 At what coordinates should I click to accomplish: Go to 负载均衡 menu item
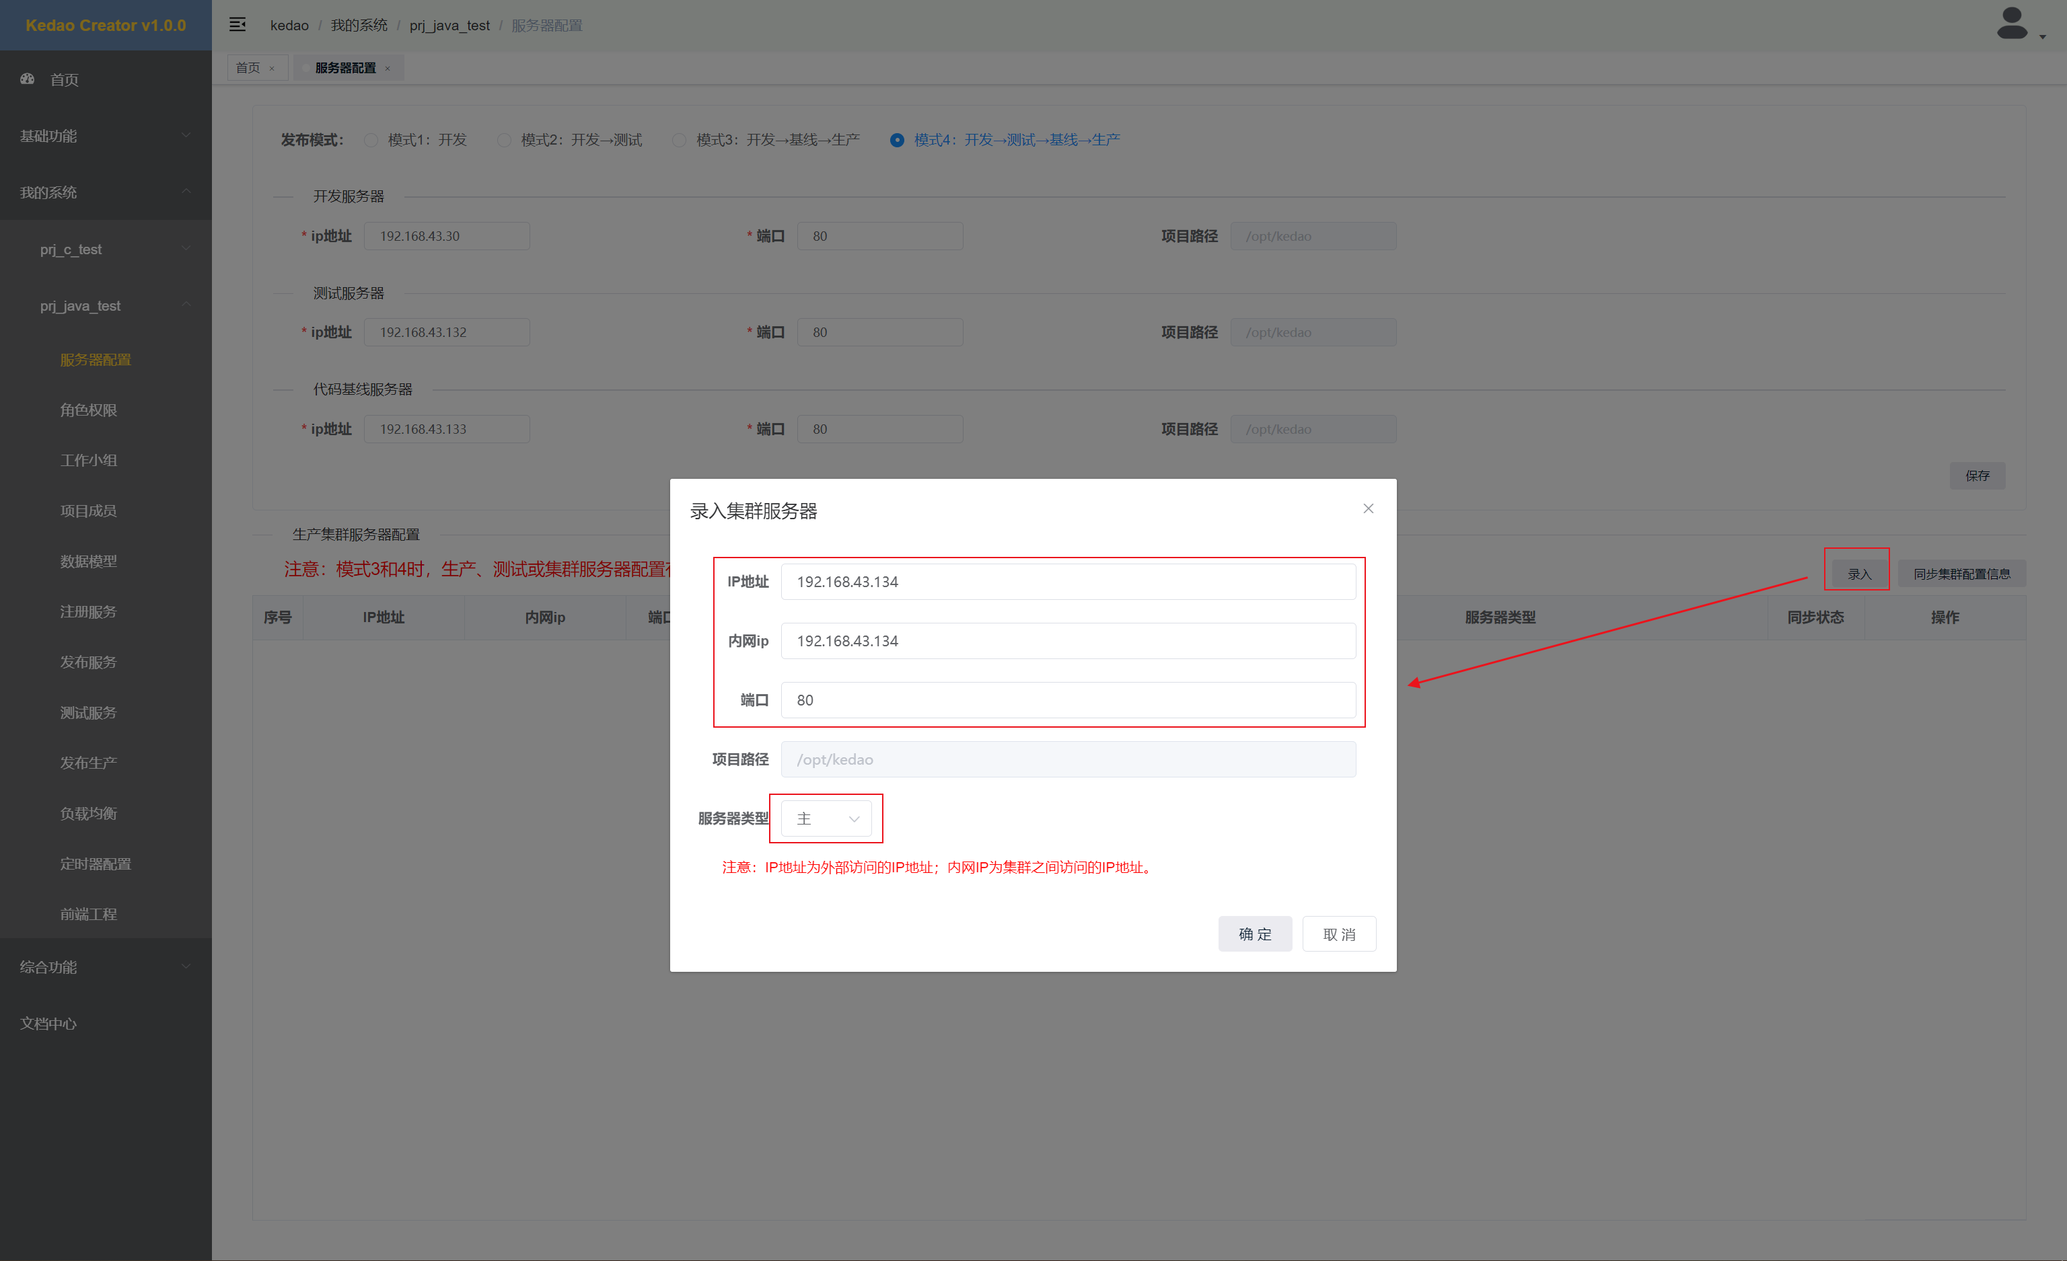click(x=88, y=813)
